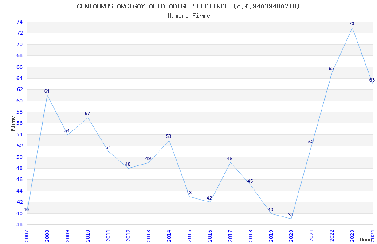The width and height of the screenshot is (377, 244).
Task: Click x-axis year label 2008
Action: [47, 236]
